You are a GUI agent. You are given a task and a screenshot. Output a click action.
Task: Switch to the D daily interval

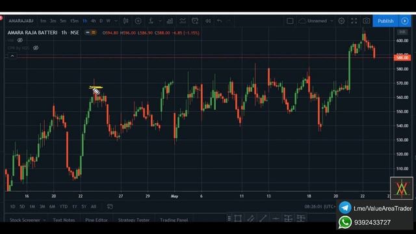pyautogui.click(x=101, y=21)
